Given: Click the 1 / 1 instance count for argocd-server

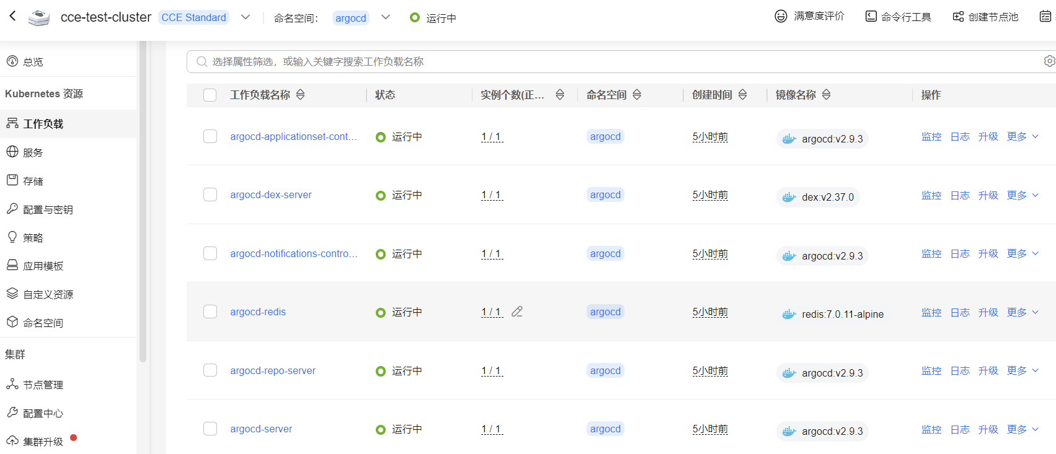Looking at the screenshot, I should coord(491,429).
